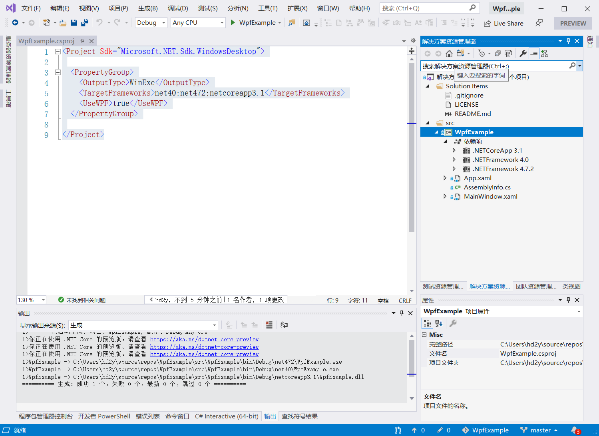The image size is (599, 436).
Task: Click the split editor icon above scrollbar
Action: [x=411, y=51]
